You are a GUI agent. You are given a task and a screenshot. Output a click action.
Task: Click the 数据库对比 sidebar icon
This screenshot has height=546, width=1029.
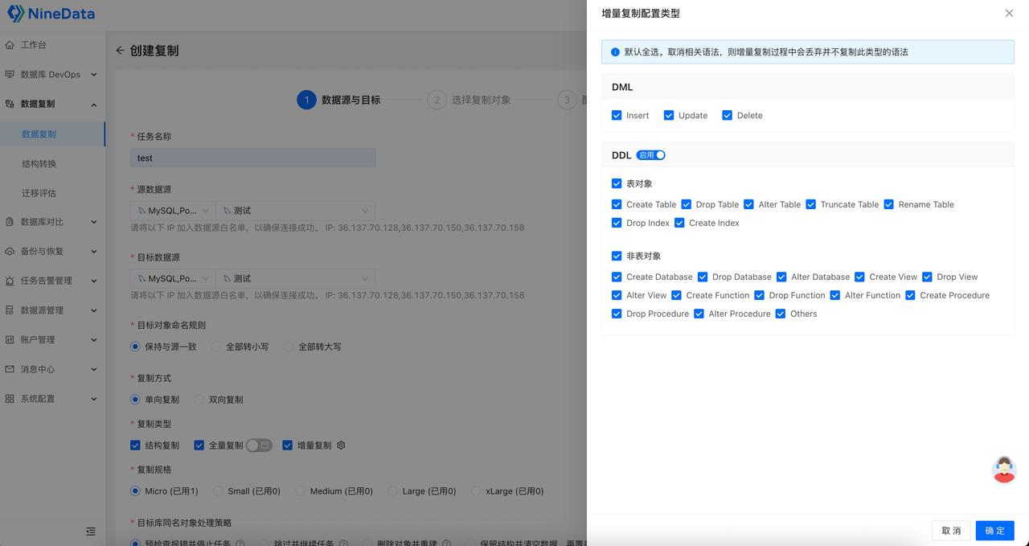(x=10, y=222)
